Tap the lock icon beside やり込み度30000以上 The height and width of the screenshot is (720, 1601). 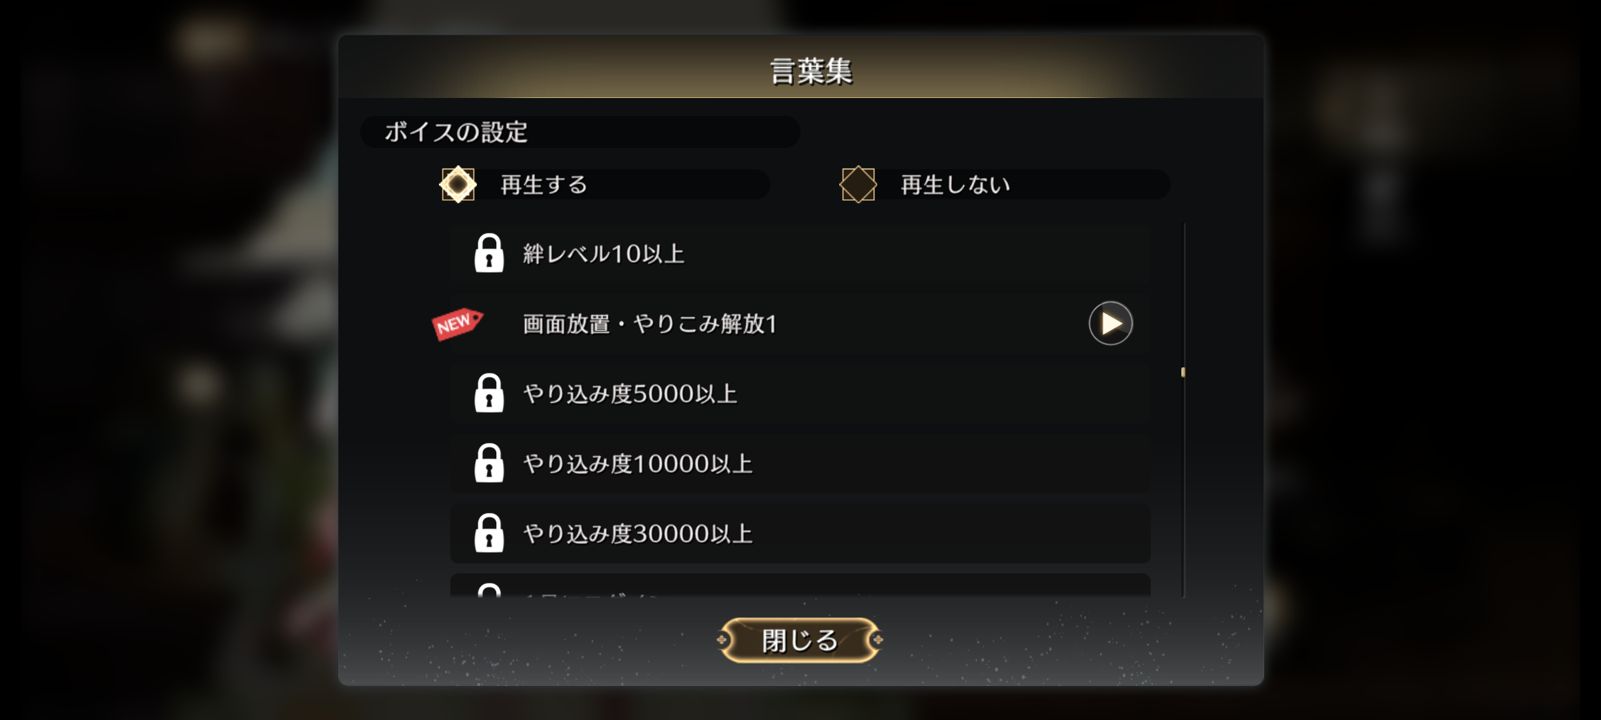click(489, 533)
